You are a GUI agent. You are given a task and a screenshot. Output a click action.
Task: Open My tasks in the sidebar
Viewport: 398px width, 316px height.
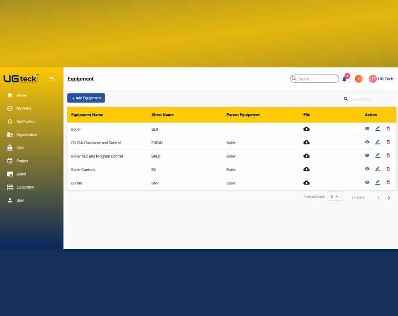point(23,108)
